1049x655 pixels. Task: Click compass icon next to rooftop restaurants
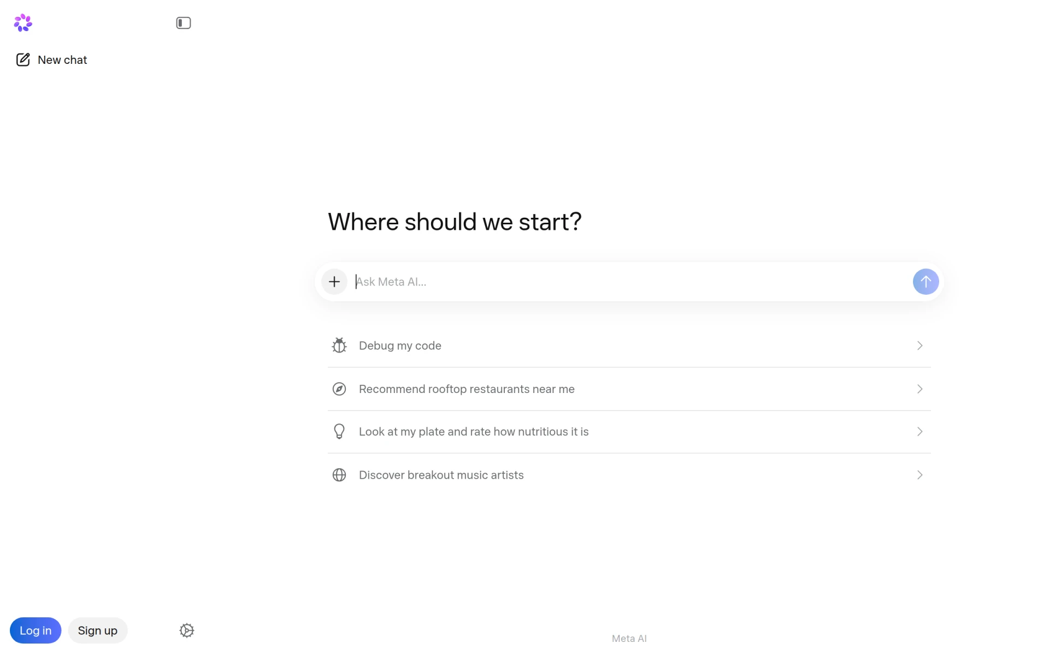tap(339, 389)
